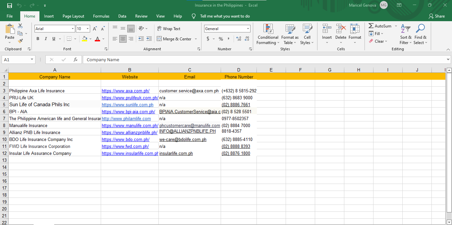Screen dimensions: 452x225
Task: Open Sort & Filter options
Action: (405, 34)
